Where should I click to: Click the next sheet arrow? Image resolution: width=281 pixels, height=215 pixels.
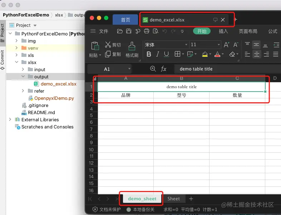pos(108,199)
